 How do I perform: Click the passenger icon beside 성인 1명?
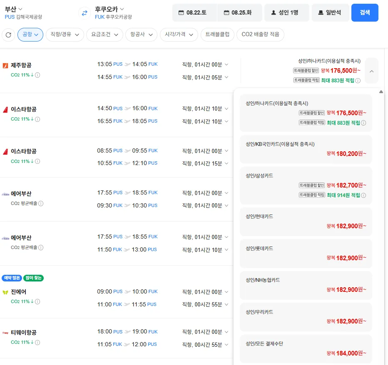click(274, 12)
